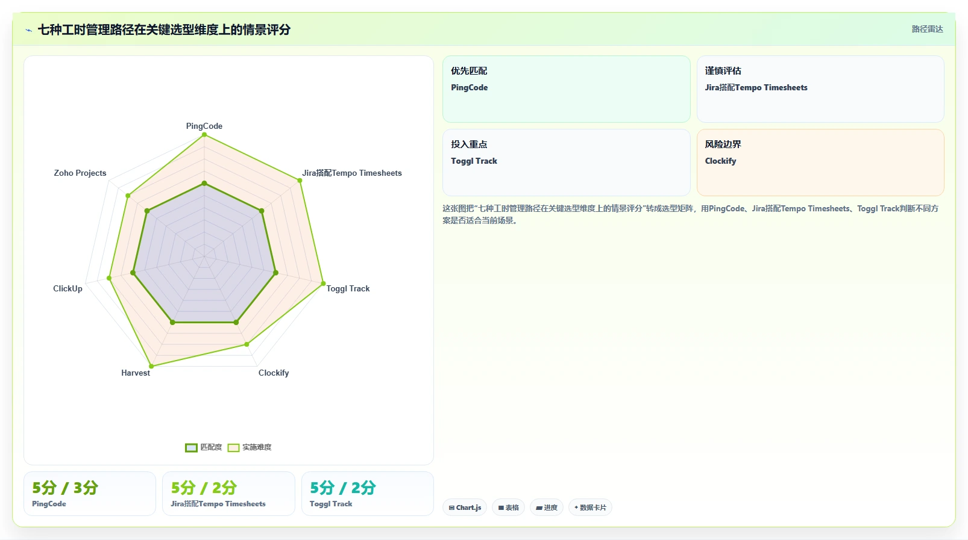Click the Jira搭配Tempo Timesheets 5分 / 2分 card
This screenshot has width=968, height=540.
coord(228,494)
